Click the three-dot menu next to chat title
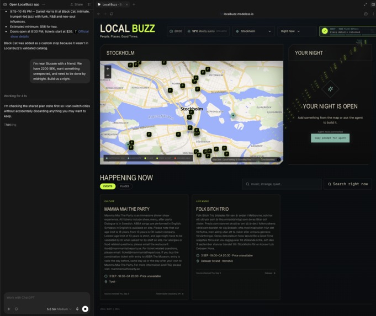Screen dimensions: 376x316 pyautogui.click(x=44, y=4)
